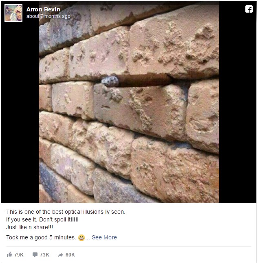Open the Arron Bevin name link
The height and width of the screenshot is (263, 258).
(43, 9)
